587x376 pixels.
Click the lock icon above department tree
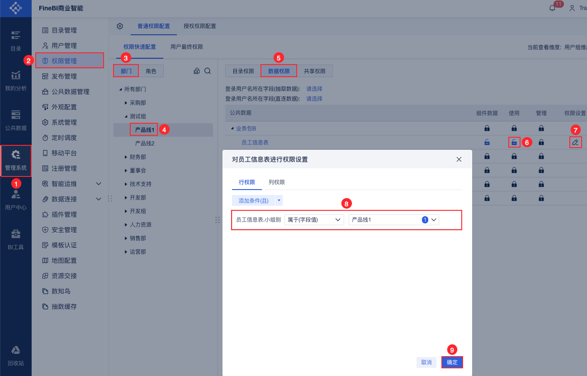197,71
